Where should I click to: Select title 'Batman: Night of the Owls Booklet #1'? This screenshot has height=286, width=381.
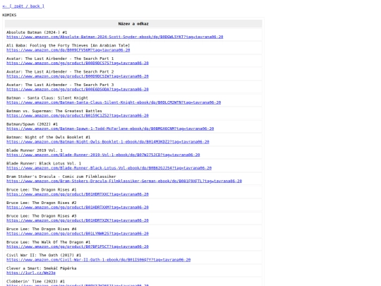[x=49, y=138]
